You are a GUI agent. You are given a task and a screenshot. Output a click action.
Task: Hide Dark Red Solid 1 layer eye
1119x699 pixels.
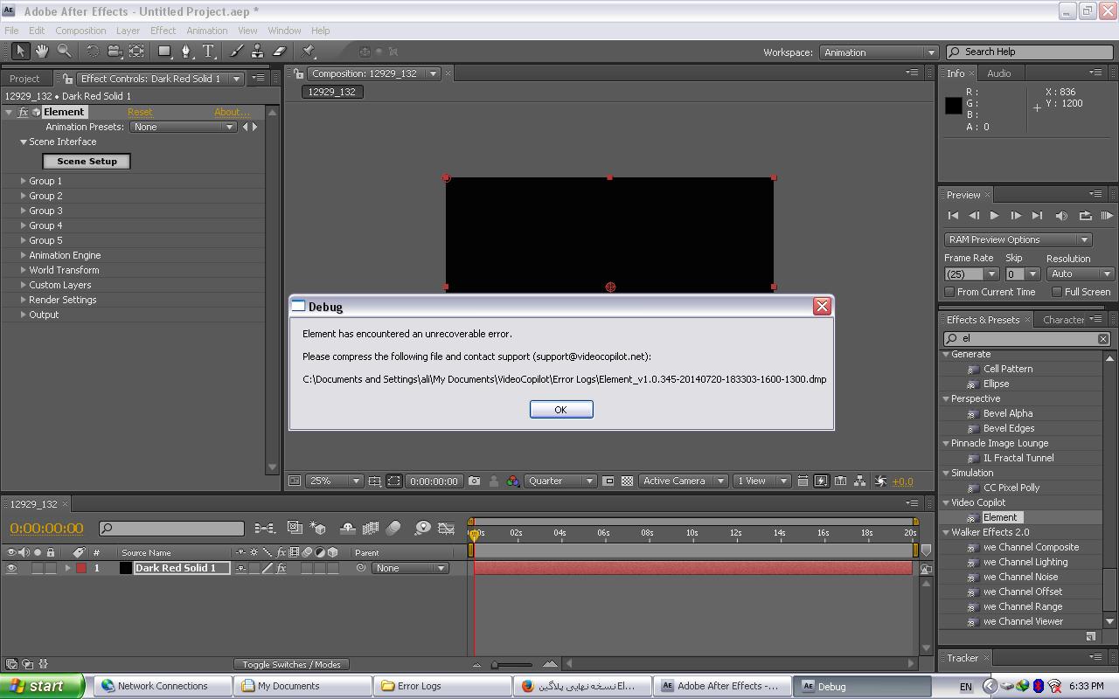[x=11, y=568]
